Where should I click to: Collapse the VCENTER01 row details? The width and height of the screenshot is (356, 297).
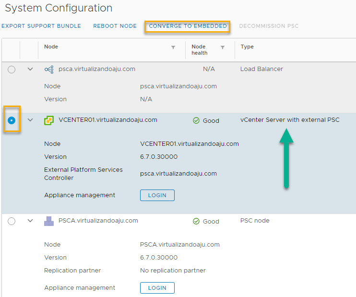[30, 120]
